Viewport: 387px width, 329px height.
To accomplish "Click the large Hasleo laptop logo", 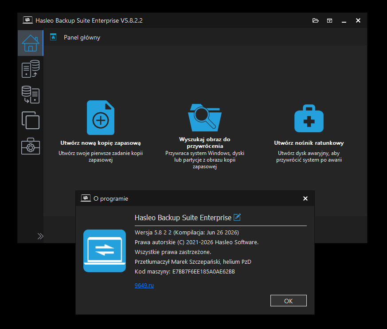I will coord(105,251).
